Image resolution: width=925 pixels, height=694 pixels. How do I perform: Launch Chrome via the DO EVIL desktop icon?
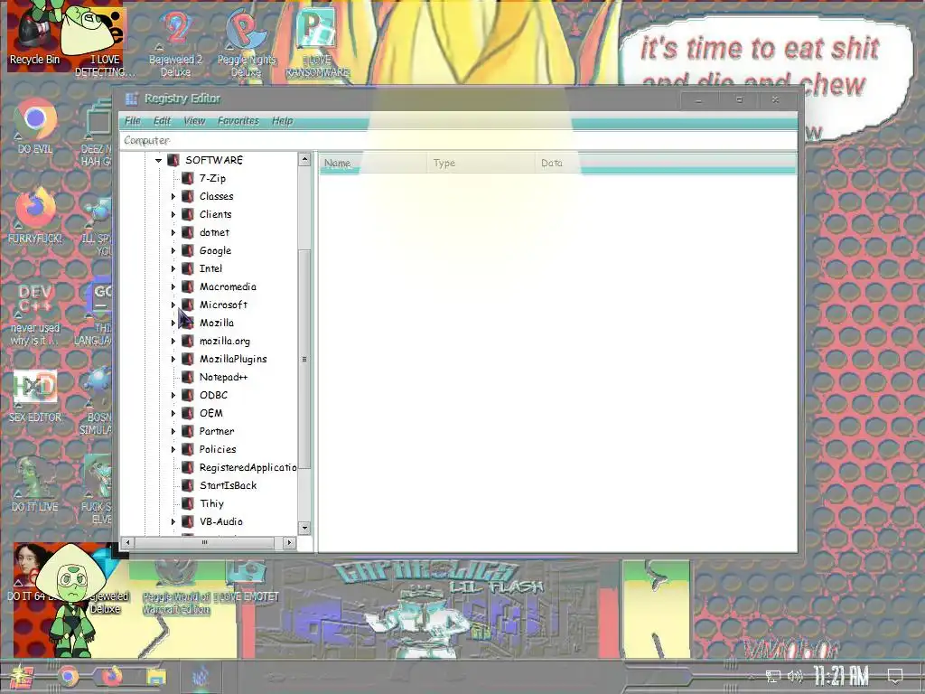[x=35, y=127]
